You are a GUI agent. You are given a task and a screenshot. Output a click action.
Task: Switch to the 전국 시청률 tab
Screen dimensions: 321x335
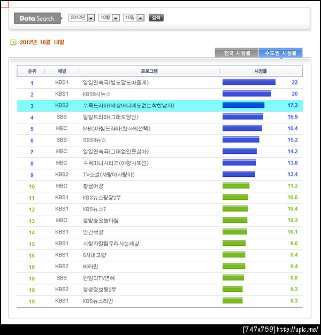(x=236, y=53)
